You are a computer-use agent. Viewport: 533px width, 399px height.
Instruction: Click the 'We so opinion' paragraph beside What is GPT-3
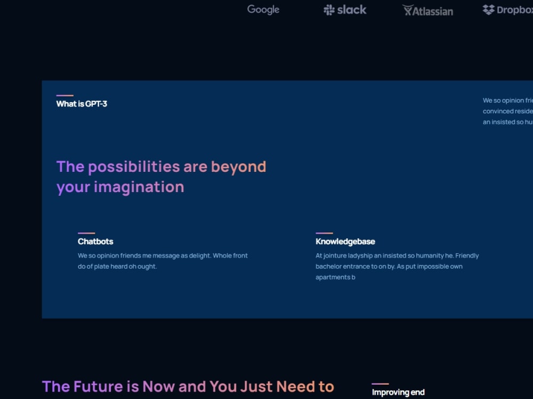tap(508, 111)
